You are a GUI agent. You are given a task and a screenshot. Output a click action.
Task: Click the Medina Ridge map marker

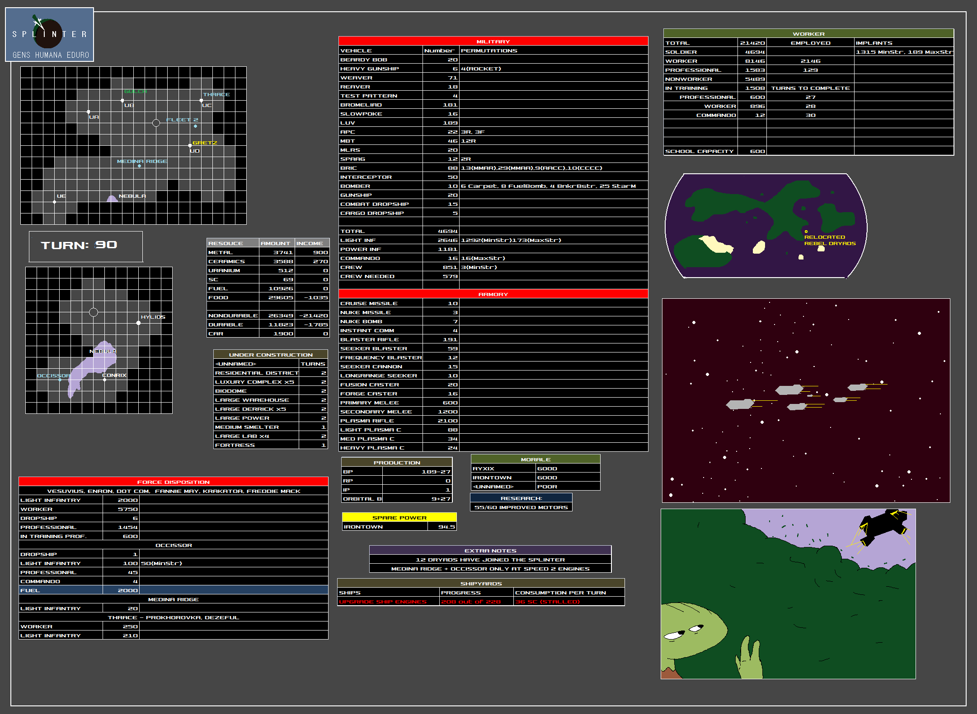pyautogui.click(x=139, y=166)
